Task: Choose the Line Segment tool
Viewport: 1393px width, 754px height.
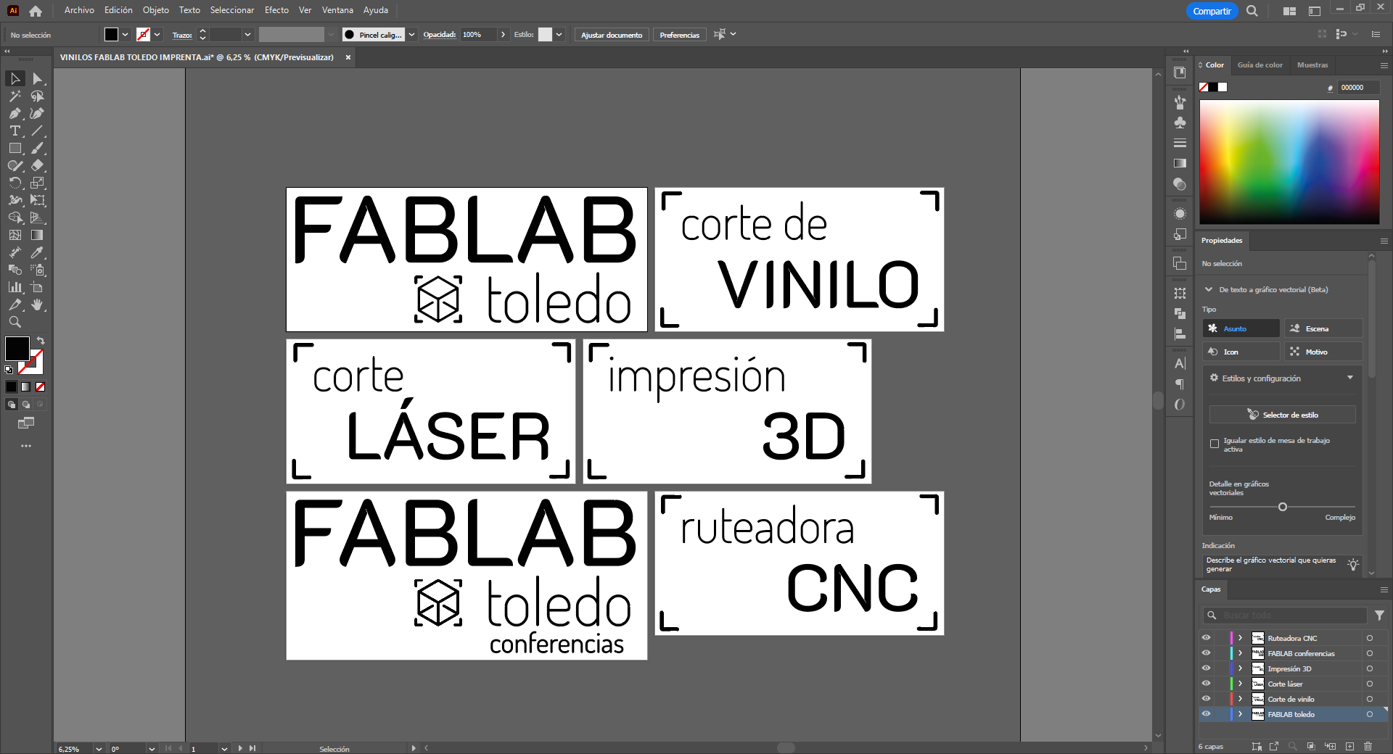Action: pos(38,130)
